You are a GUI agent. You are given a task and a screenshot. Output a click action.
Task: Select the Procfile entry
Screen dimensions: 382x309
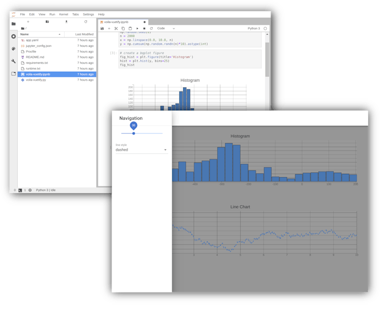pos(57,51)
